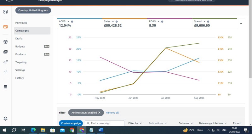Screen dimensions: 252x134
Task: Launch Microsoft Edge from the taskbar
Action: pyautogui.click(x=33, y=130)
